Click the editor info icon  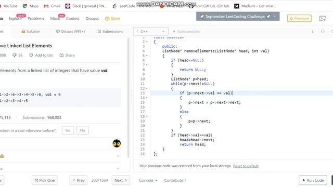(312, 31)
